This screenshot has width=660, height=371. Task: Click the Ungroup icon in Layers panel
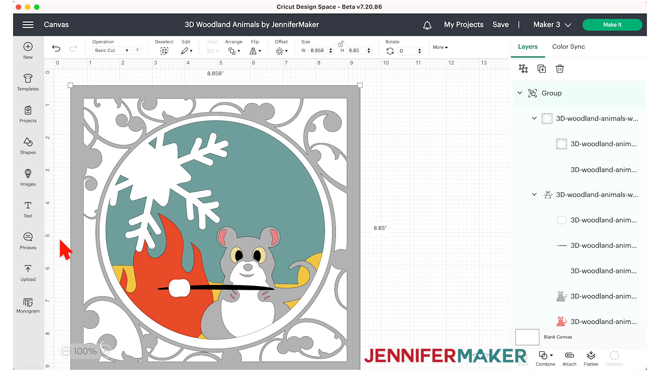(523, 68)
